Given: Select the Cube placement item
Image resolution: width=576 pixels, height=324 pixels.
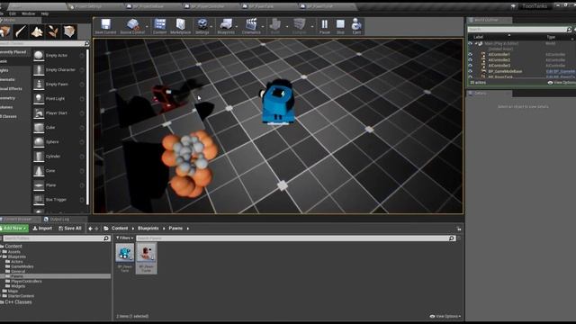Looking at the screenshot, I should 58,128.
